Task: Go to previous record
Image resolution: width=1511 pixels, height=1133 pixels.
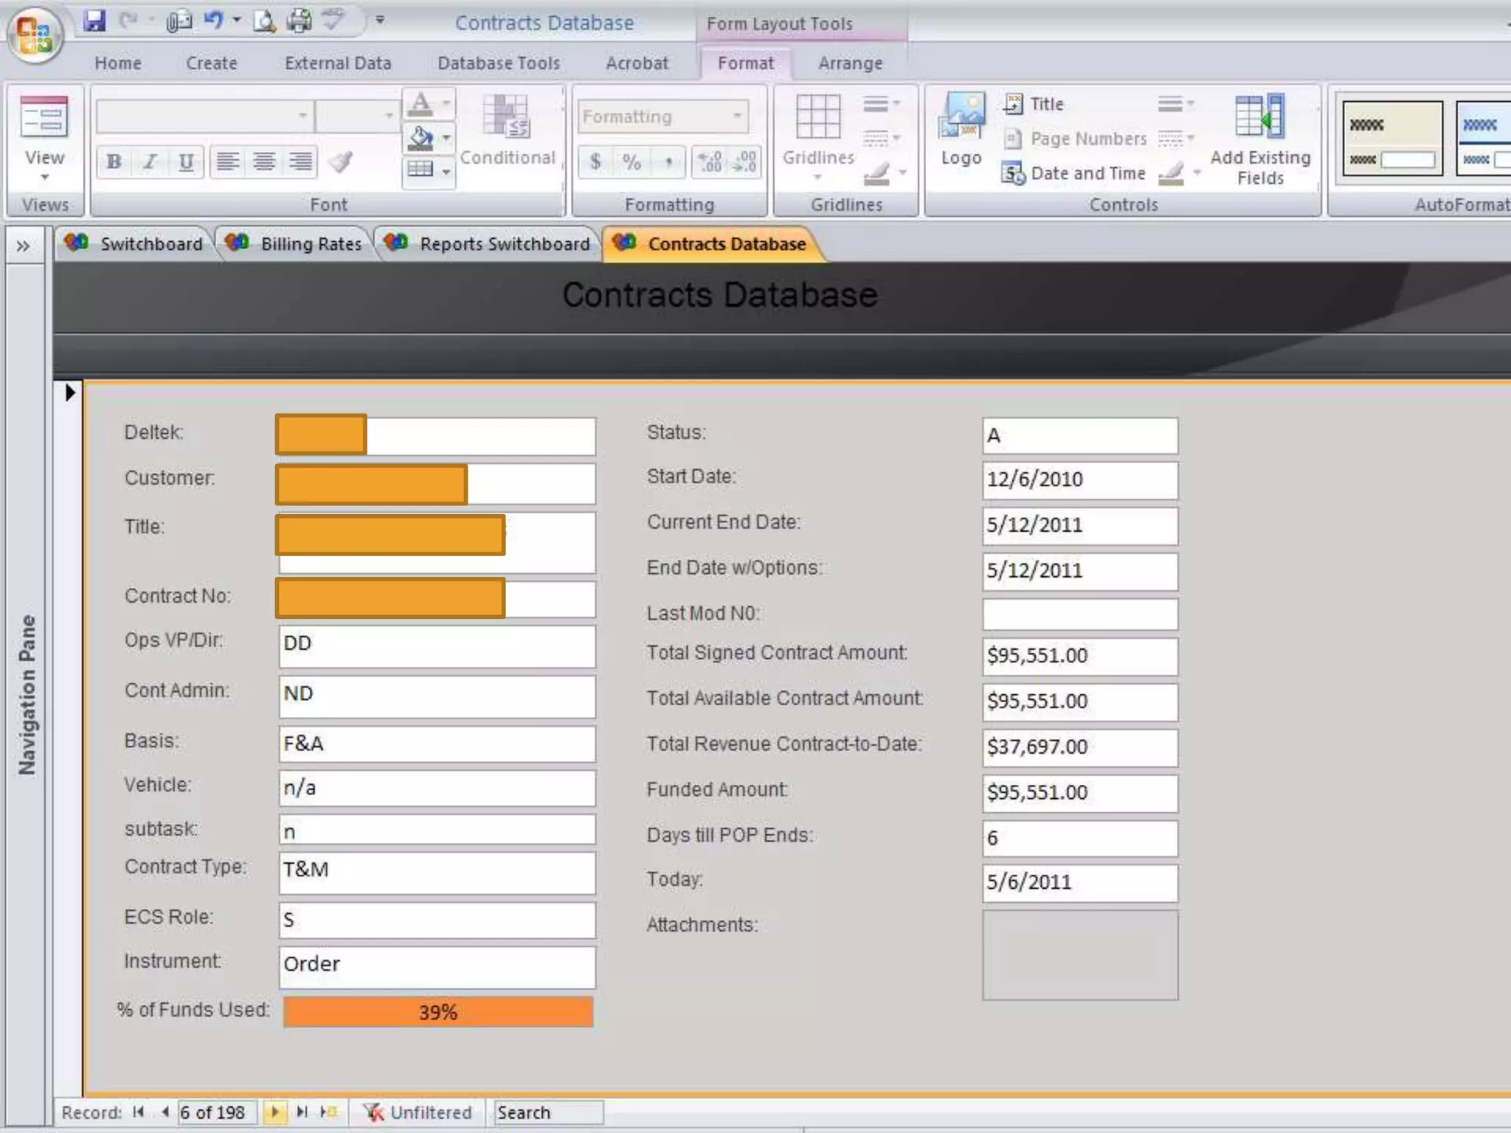Action: pyautogui.click(x=164, y=1112)
